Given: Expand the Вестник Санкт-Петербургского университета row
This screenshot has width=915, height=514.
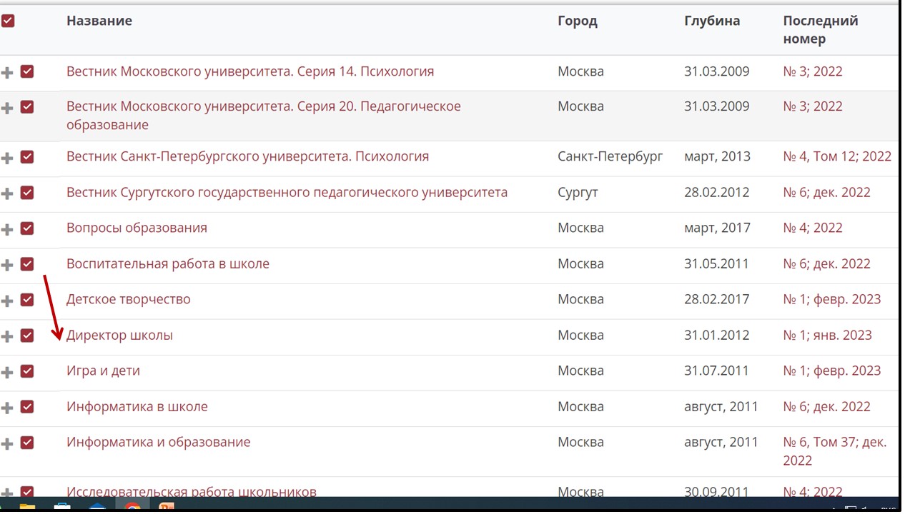Looking at the screenshot, I should (8, 158).
